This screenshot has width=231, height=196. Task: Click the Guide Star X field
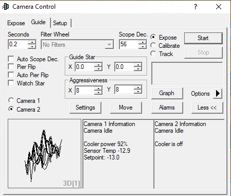(x=85, y=67)
